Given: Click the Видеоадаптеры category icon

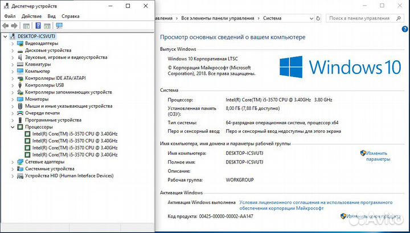Looking at the screenshot, I should pyautogui.click(x=20, y=43).
